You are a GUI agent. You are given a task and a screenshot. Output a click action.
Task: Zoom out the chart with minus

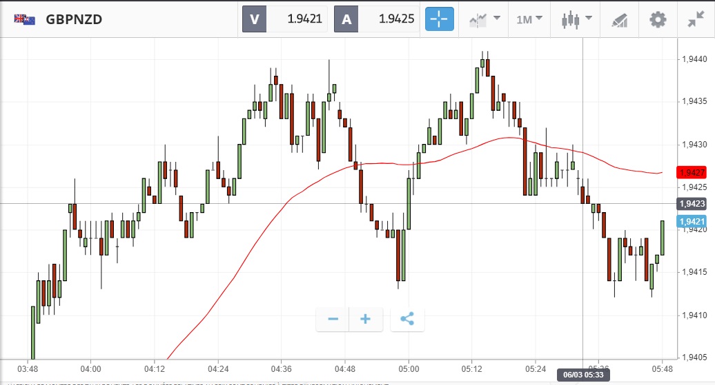333,319
